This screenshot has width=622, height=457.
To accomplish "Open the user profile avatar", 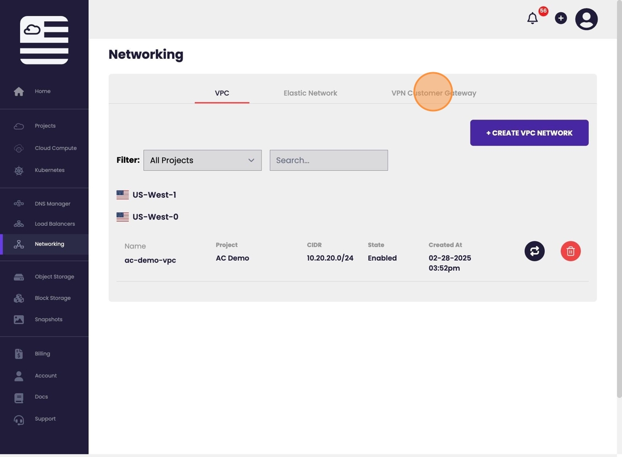I will (x=586, y=19).
